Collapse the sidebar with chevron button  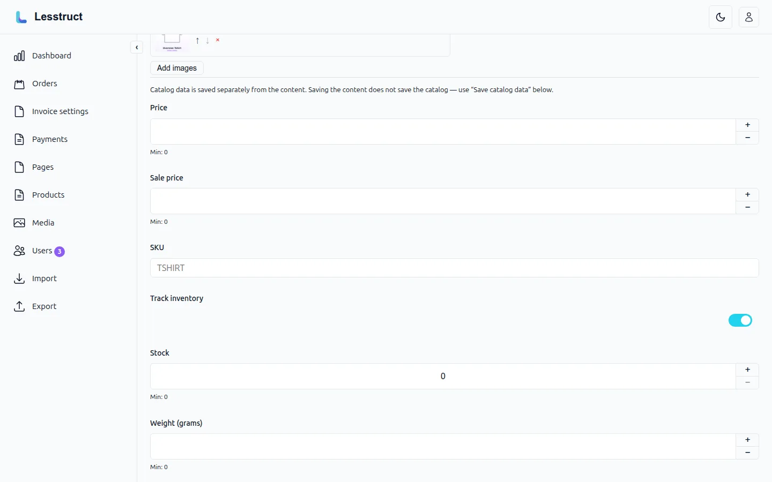[x=137, y=48]
